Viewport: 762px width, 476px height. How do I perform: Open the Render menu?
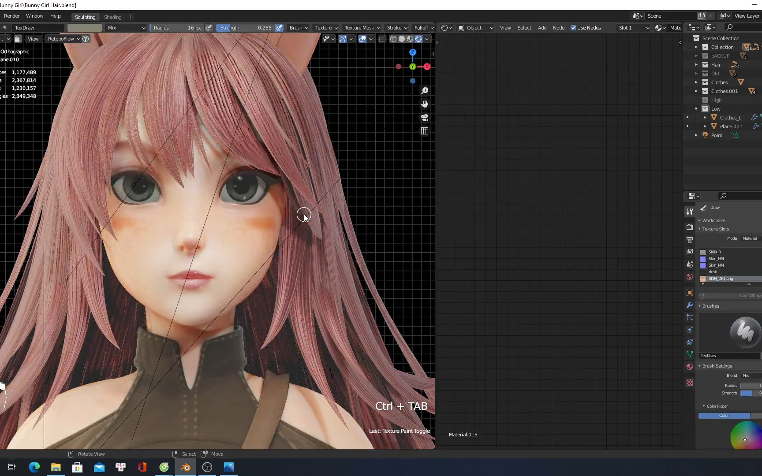click(x=12, y=16)
